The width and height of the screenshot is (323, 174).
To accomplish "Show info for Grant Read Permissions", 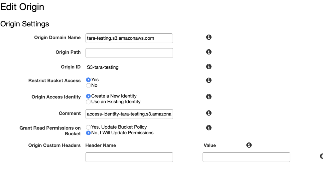I will tap(209, 127).
